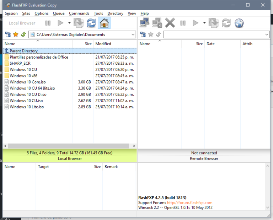273x220 pixels.
Task: Open the Sites menu
Action: [x=26, y=14]
